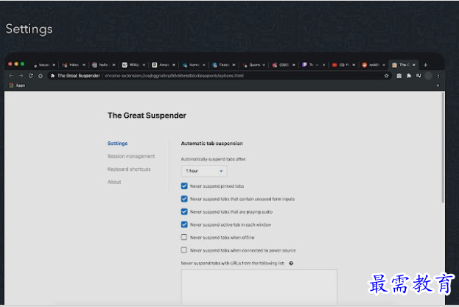Close the reddit tab
The image size is (459, 307).
click(384, 65)
